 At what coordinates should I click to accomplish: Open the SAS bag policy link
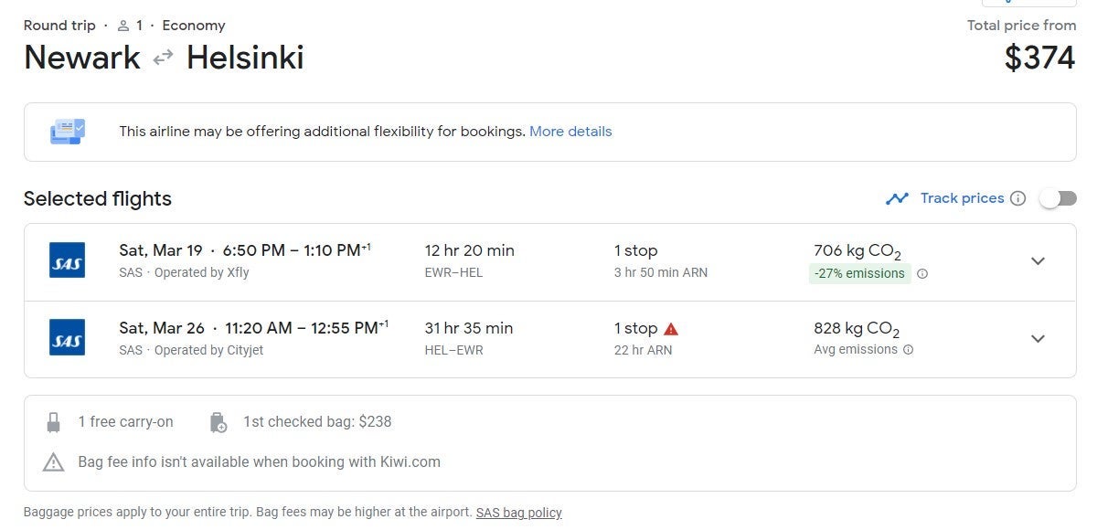tap(518, 513)
